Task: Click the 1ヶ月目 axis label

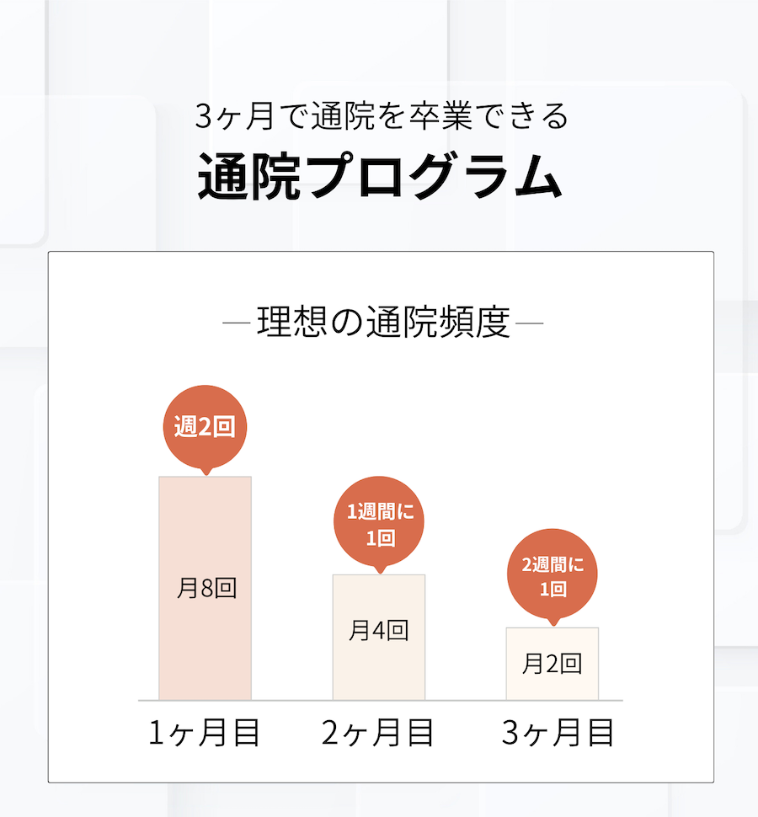Action: tap(204, 732)
